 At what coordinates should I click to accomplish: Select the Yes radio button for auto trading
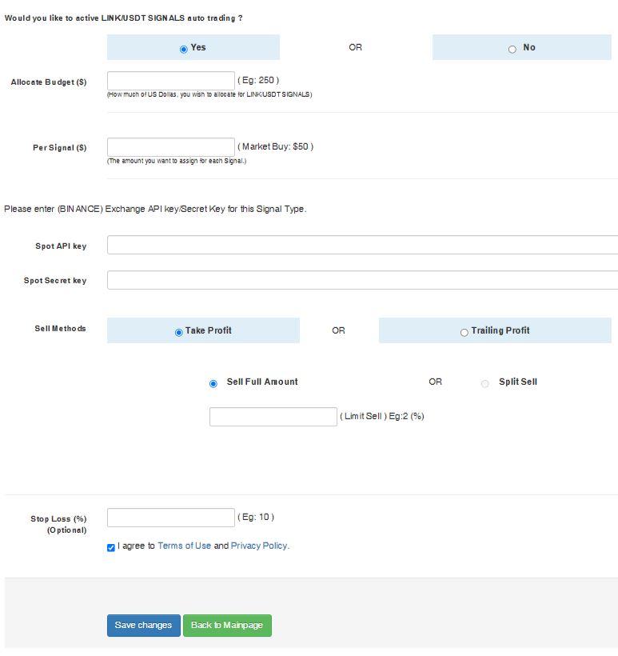click(x=184, y=50)
